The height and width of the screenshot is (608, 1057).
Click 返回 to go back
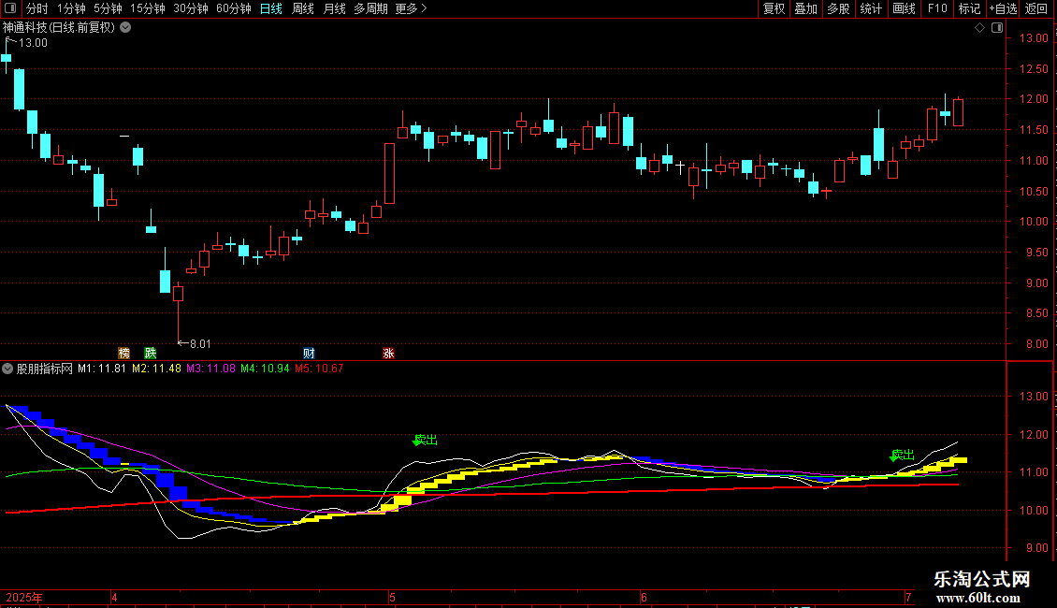tap(1036, 8)
